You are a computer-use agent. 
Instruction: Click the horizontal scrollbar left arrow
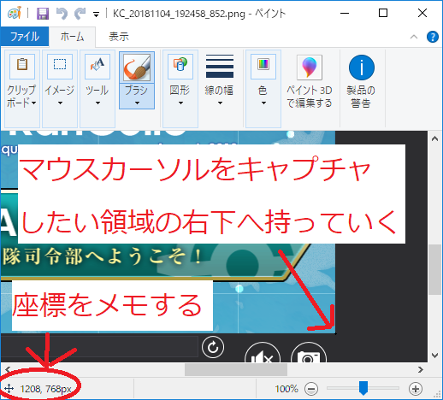[8, 369]
